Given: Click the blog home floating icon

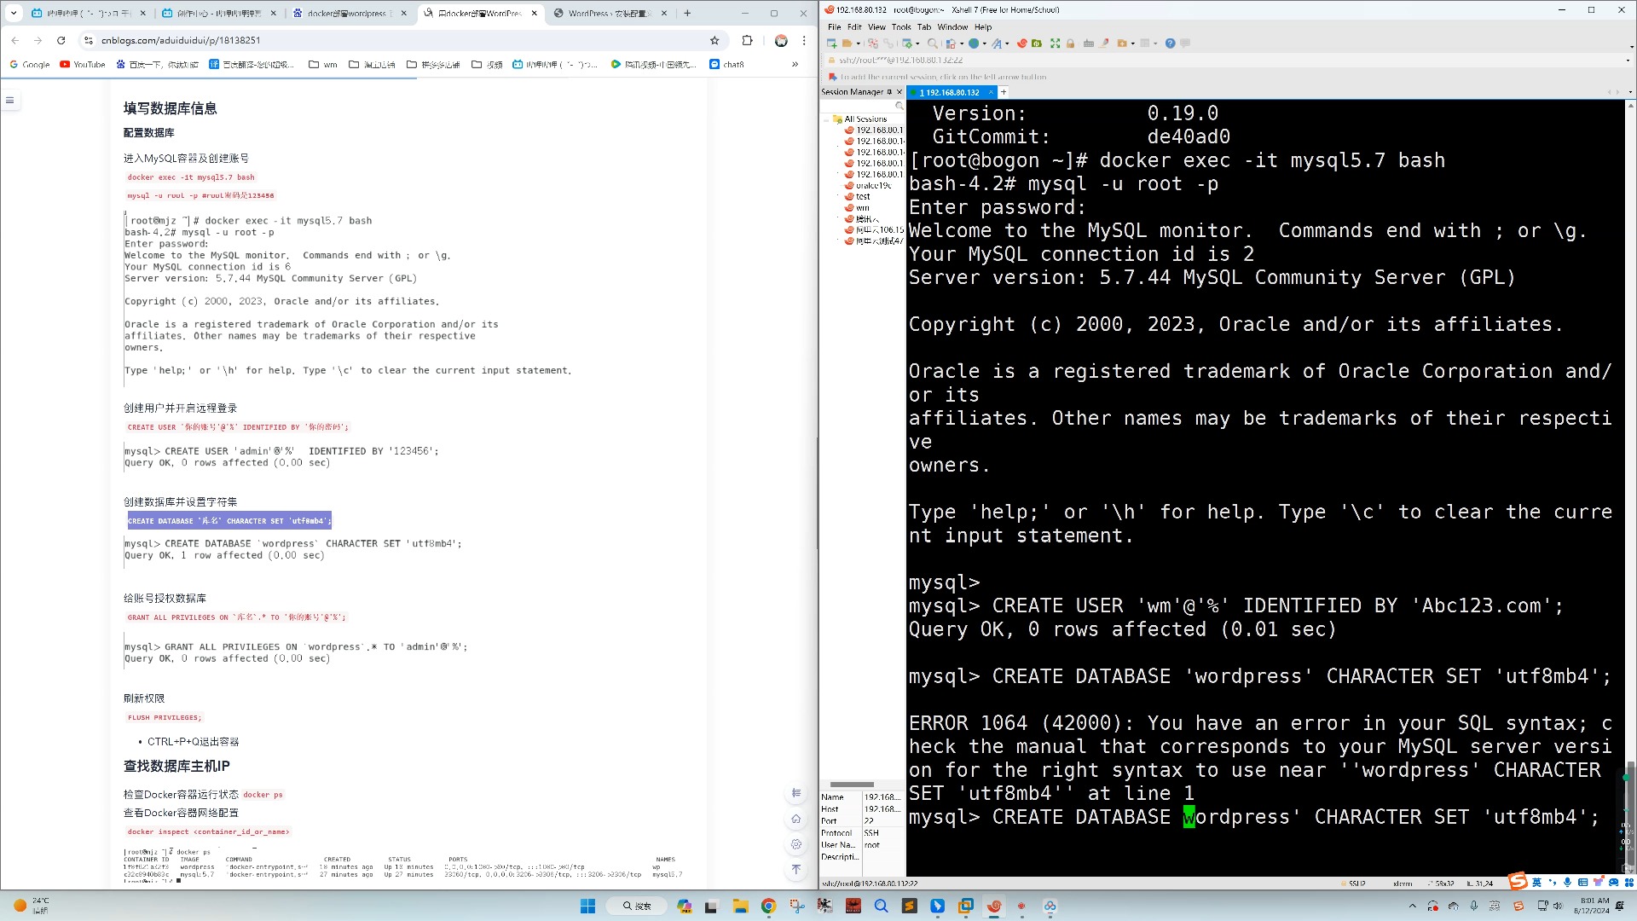Looking at the screenshot, I should tap(795, 819).
